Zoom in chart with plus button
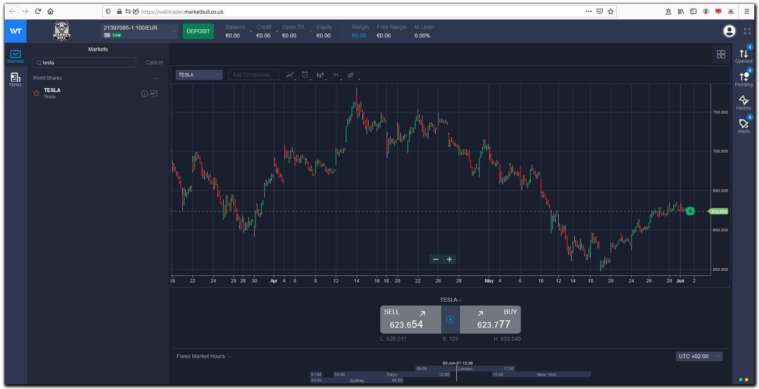 [x=449, y=259]
